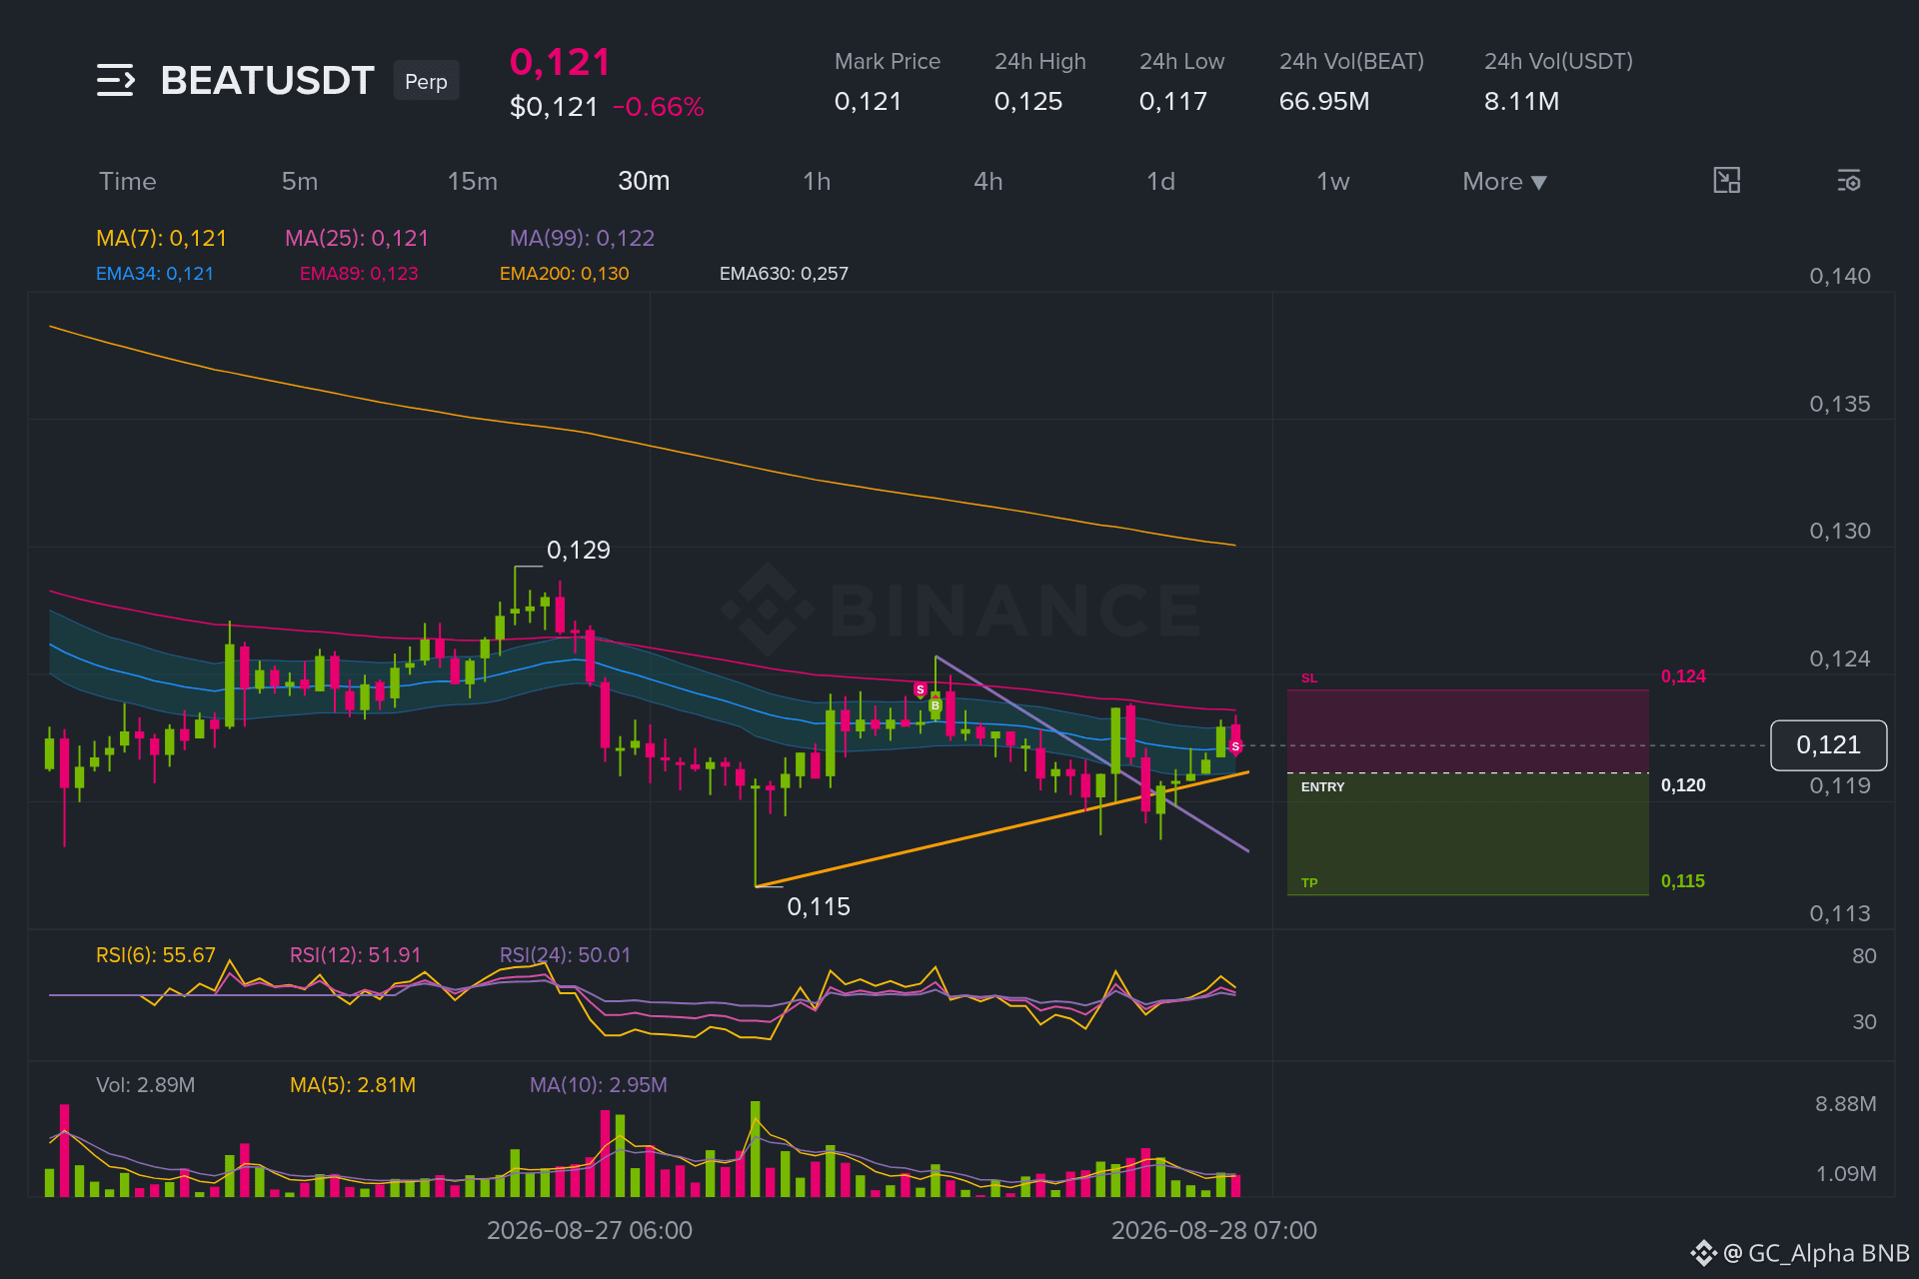
Task: Click the current price tag 0,121 on axis
Action: click(1828, 745)
